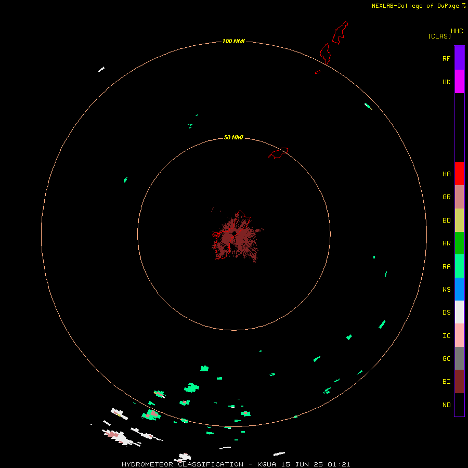Click the '15 JUN 25' date text
Screen dimensions: 468x468
302,464
